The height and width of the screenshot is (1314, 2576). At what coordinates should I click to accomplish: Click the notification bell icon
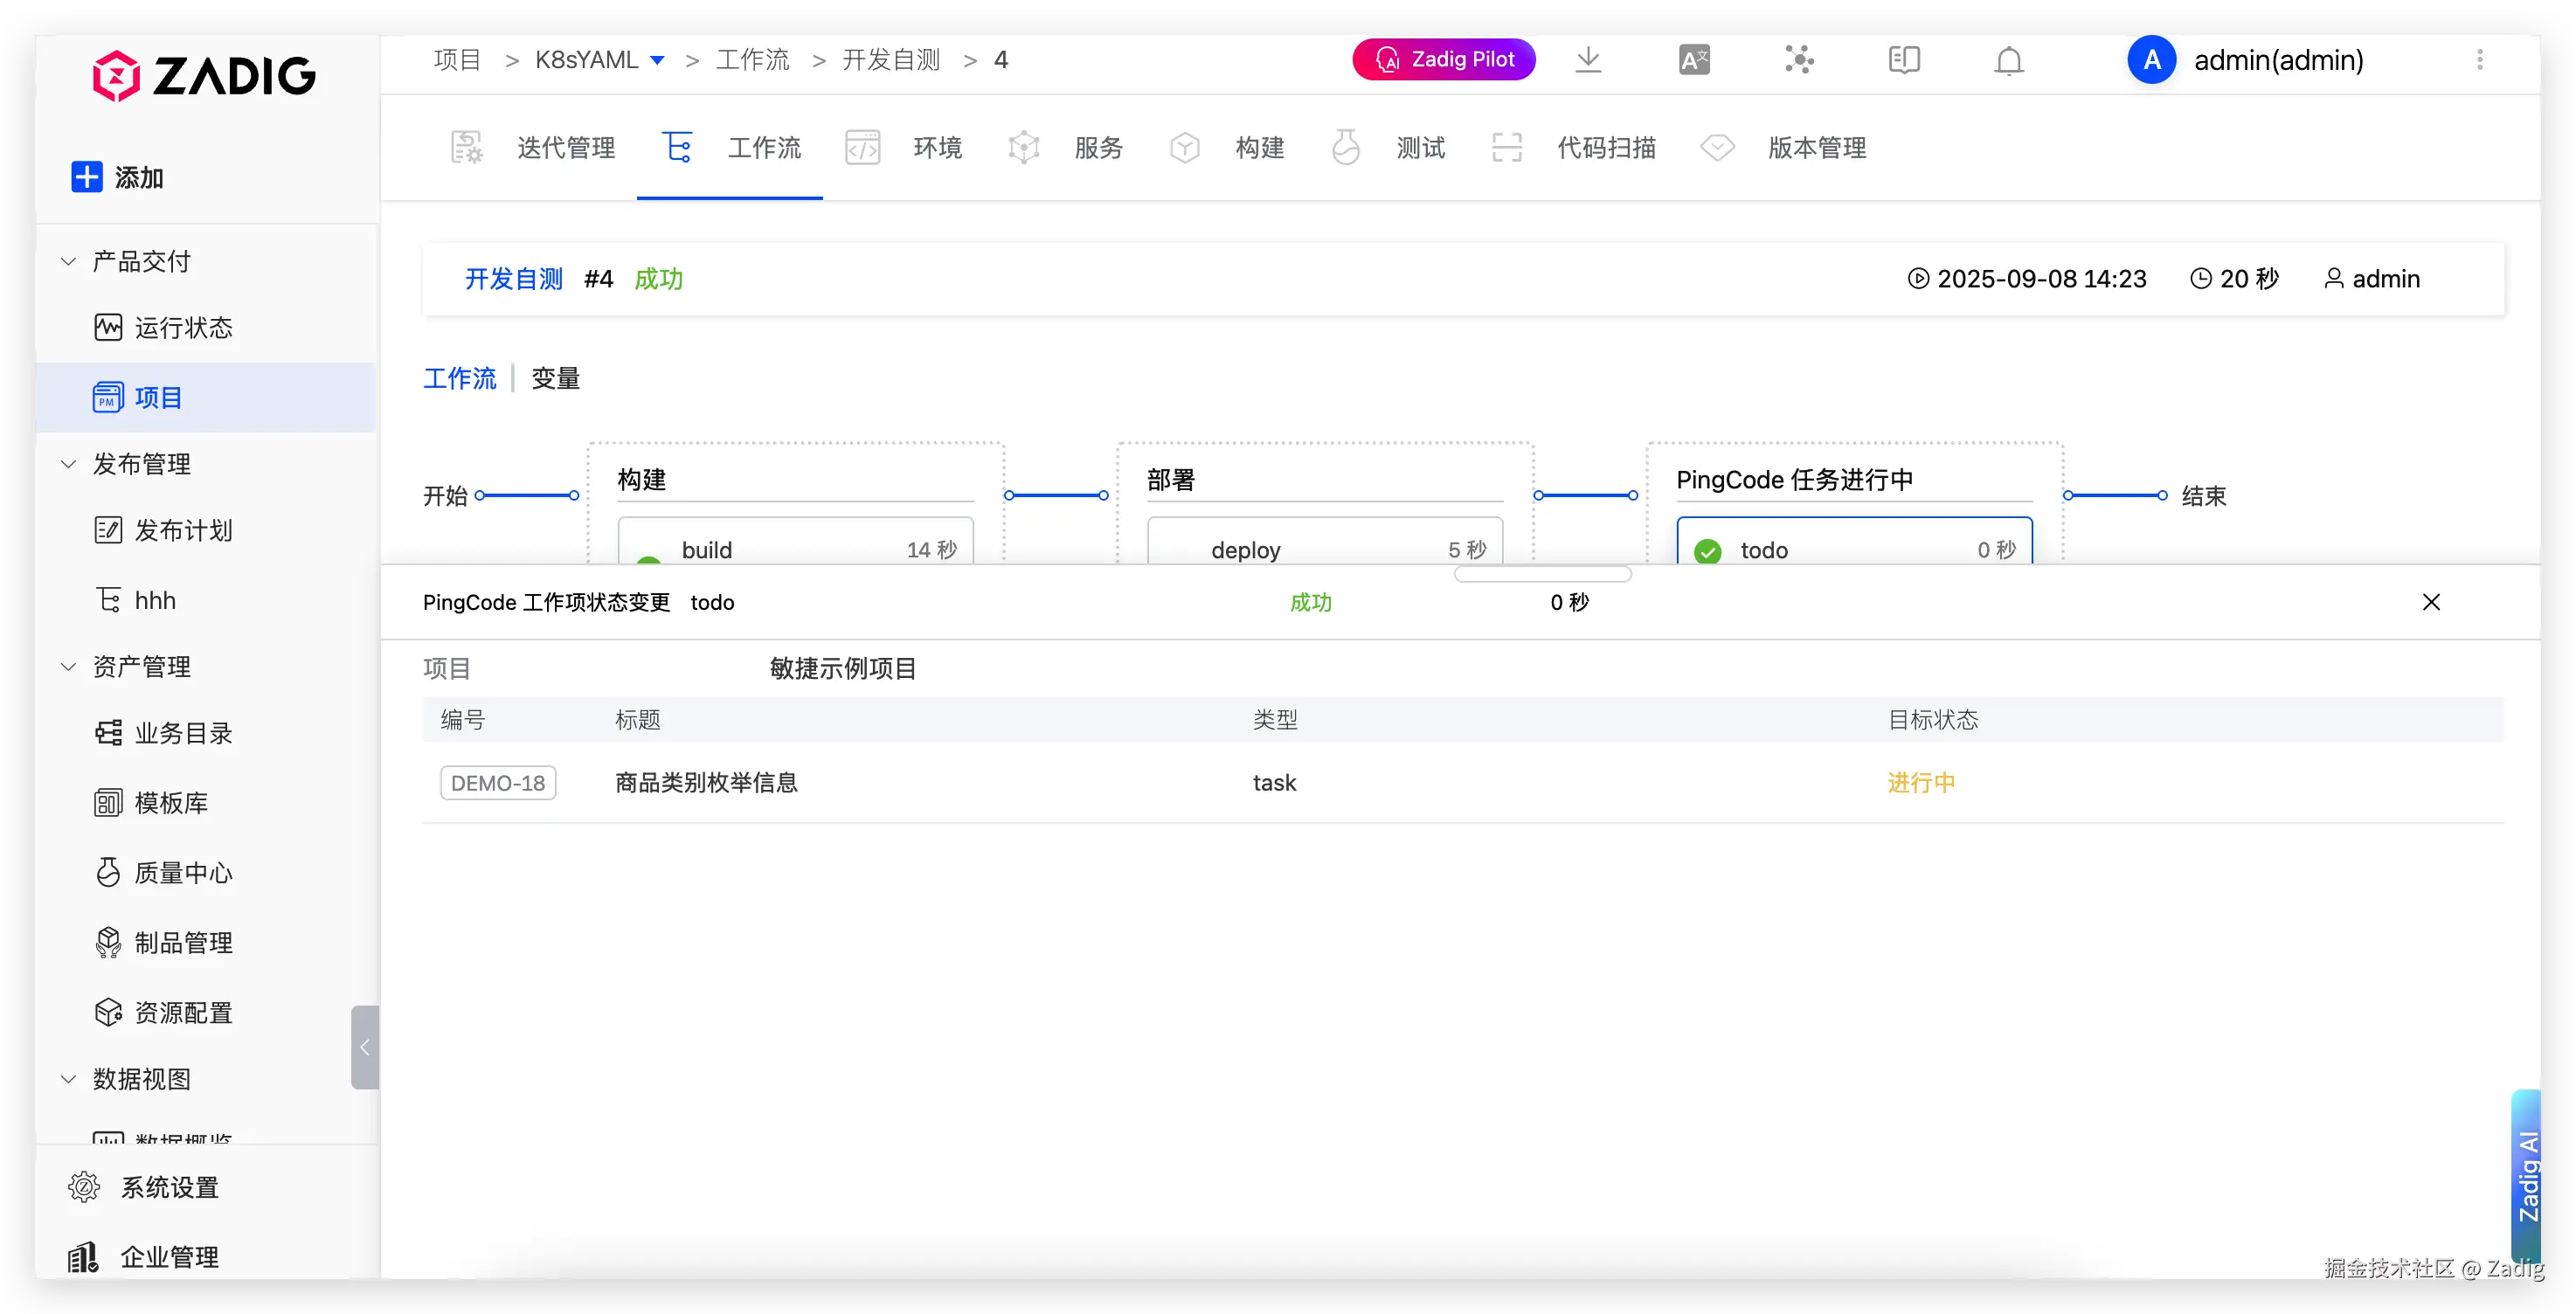coord(2009,61)
